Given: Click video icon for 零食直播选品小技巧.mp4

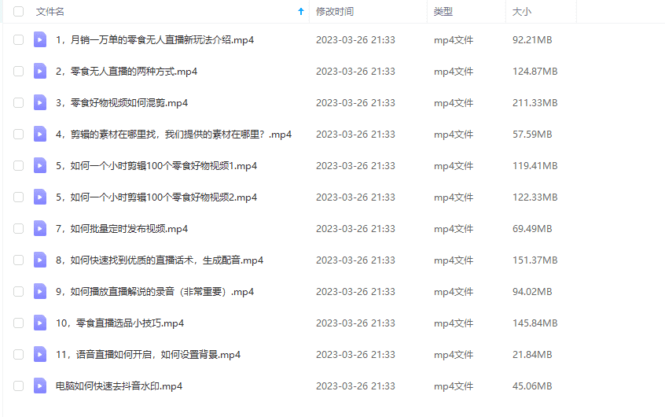Looking at the screenshot, I should pos(40,323).
